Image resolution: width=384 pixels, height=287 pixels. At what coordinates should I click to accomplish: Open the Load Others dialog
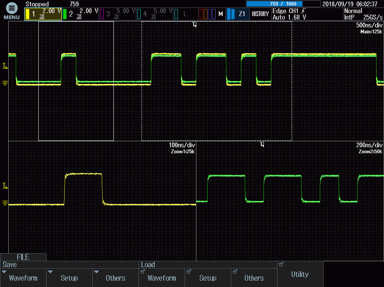coord(254,278)
